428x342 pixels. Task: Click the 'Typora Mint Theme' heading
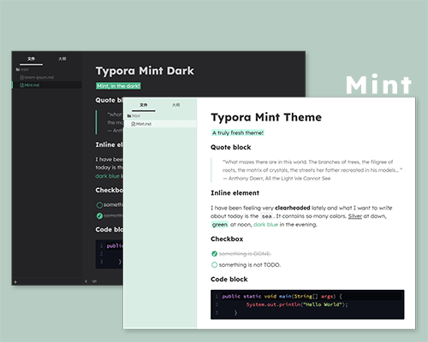click(x=266, y=117)
